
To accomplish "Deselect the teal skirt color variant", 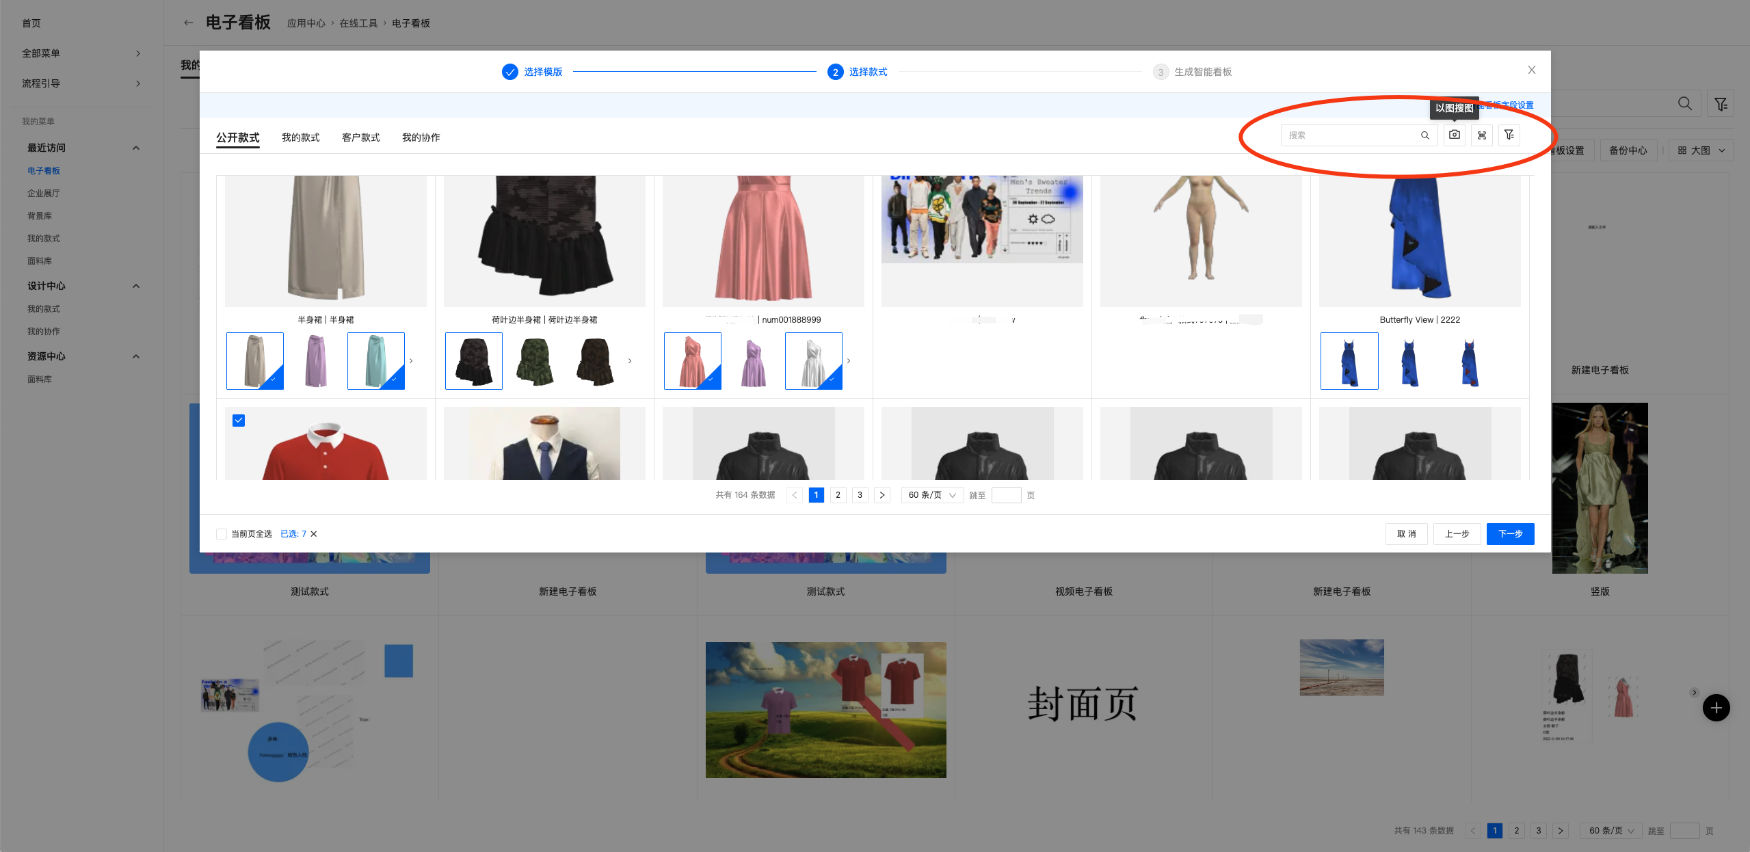I will (375, 361).
